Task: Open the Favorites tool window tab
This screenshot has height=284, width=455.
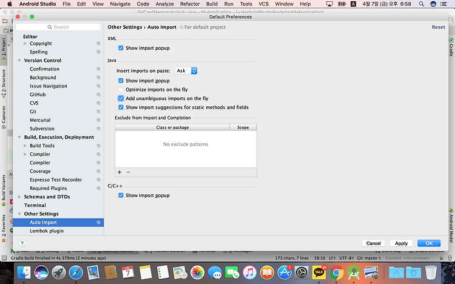Action: [4, 229]
